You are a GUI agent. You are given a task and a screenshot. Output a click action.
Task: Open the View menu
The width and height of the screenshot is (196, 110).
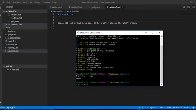pyautogui.click(x=25, y=2)
